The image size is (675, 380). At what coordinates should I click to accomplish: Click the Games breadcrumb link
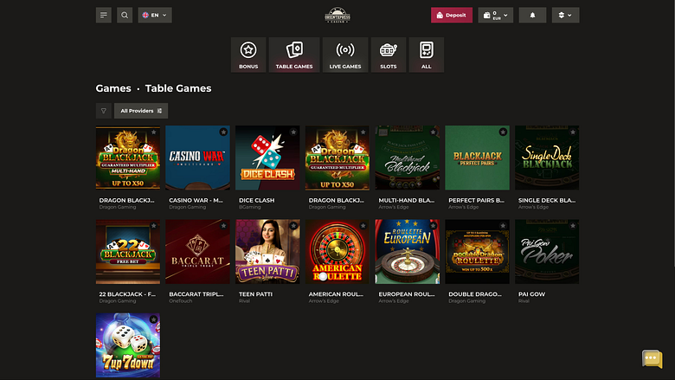[113, 88]
